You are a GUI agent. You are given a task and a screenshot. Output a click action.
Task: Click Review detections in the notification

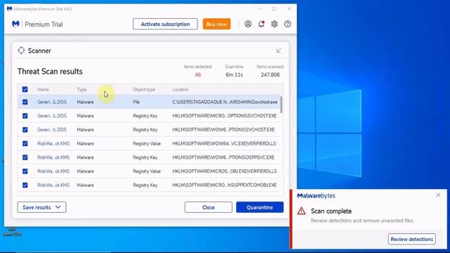pyautogui.click(x=412, y=239)
